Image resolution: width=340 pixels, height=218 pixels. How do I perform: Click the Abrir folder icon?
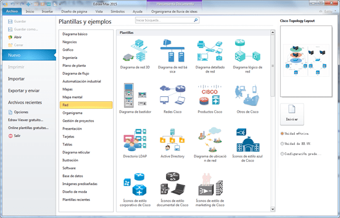coord(10,37)
